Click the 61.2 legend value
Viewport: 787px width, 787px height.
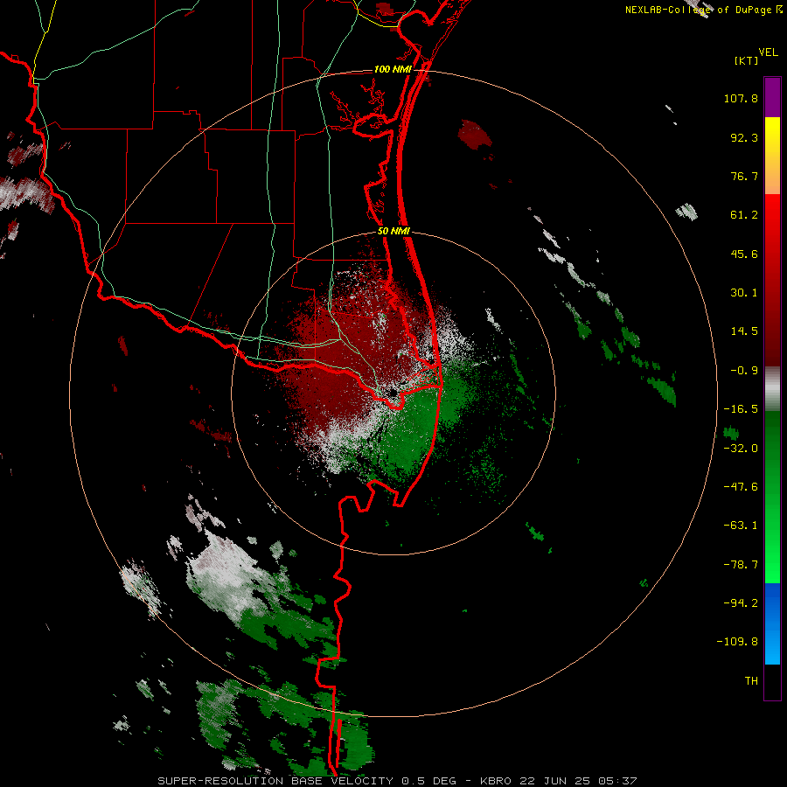[x=744, y=215]
